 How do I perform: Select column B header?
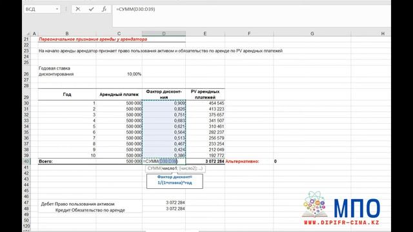(67, 34)
